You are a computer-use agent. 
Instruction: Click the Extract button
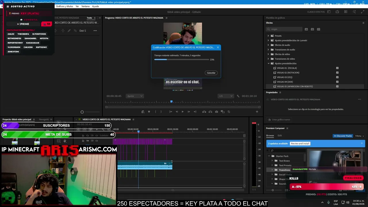click(x=210, y=112)
